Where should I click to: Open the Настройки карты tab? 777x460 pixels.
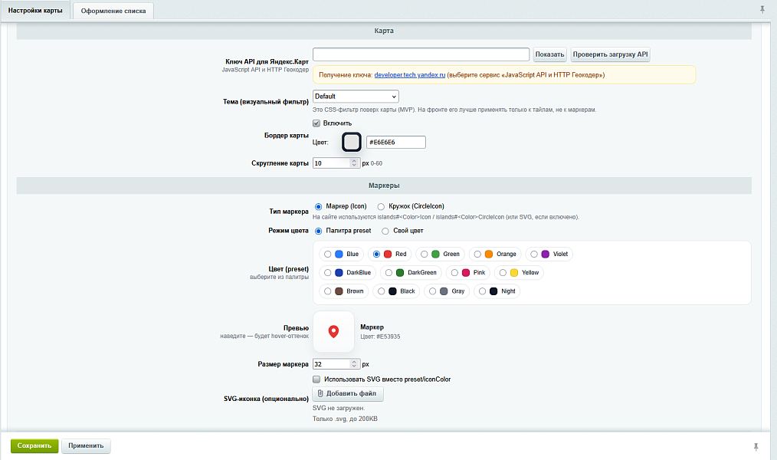(35, 11)
